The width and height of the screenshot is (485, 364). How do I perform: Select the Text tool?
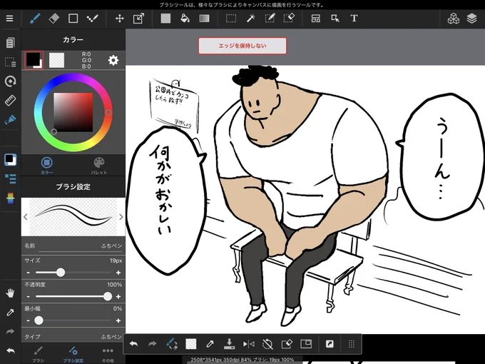click(354, 19)
